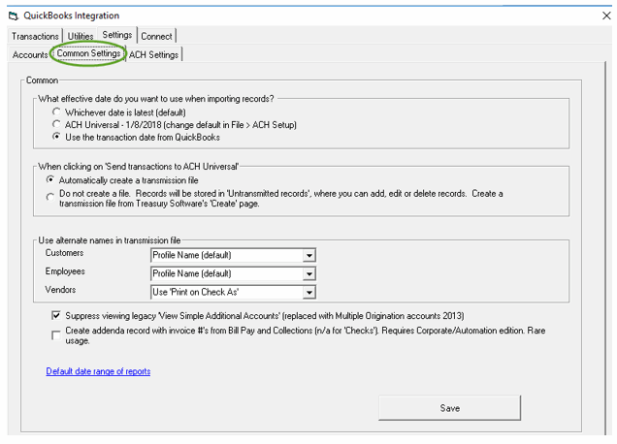The height and width of the screenshot is (444, 617).
Task: Choose the ACH Universal date radio option
Action: 57,125
